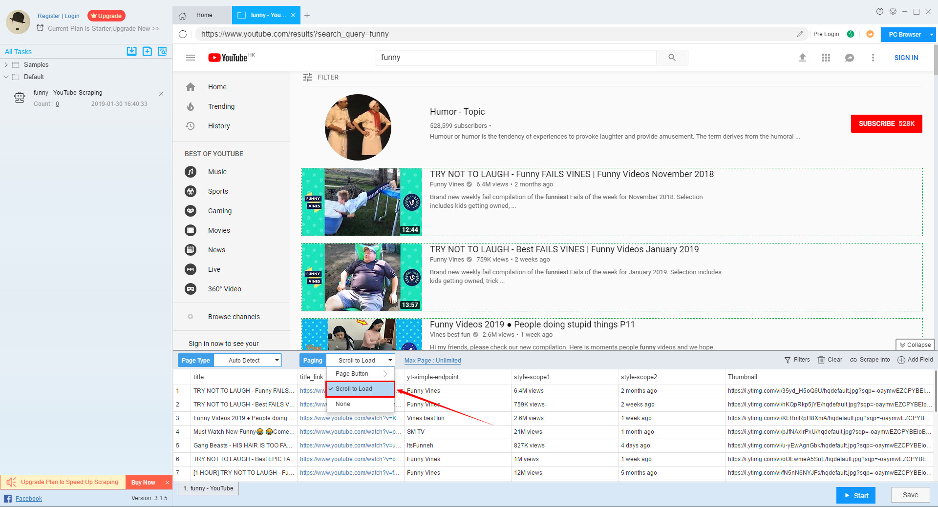
Task: Select the funny - YouTube bottom tab
Action: coord(208,488)
